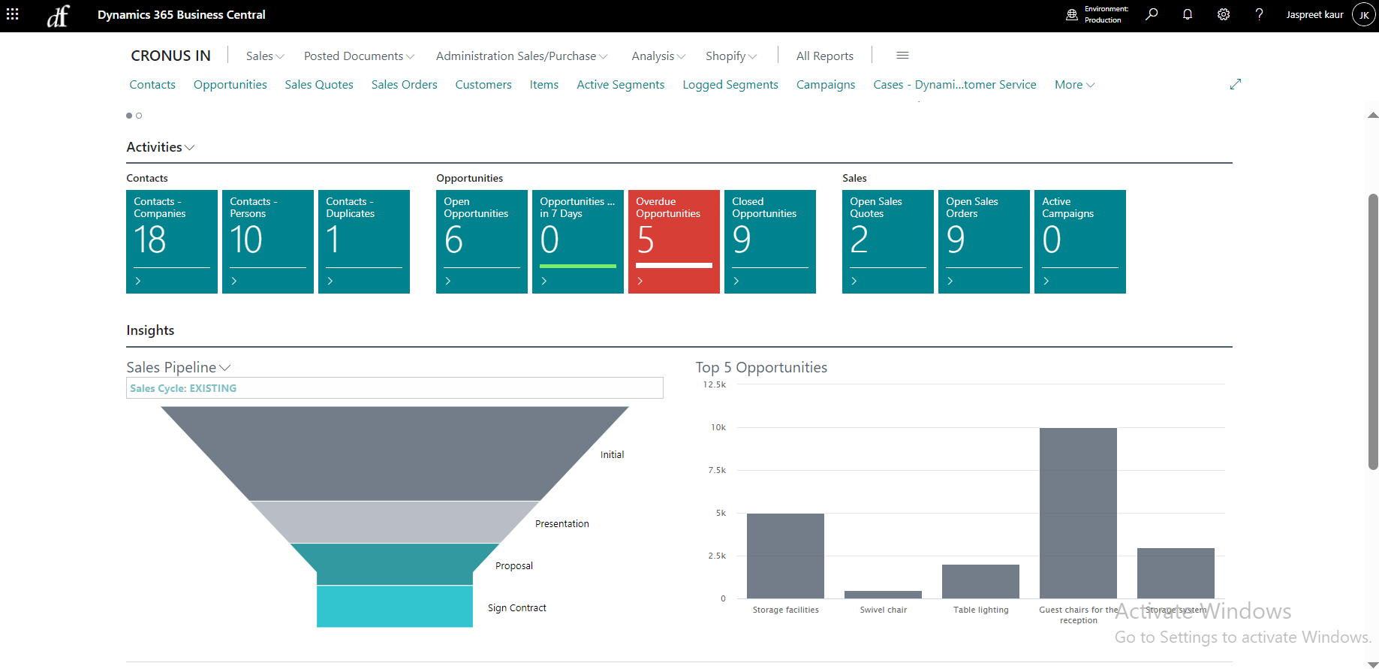Viewport: 1379px width, 669px height.
Task: Open the JK user account avatar
Action: click(1363, 15)
